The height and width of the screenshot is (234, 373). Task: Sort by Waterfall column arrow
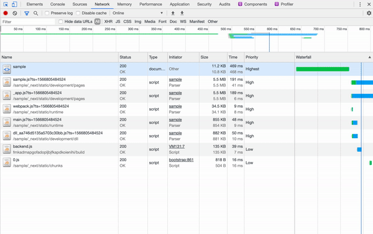(x=369, y=57)
